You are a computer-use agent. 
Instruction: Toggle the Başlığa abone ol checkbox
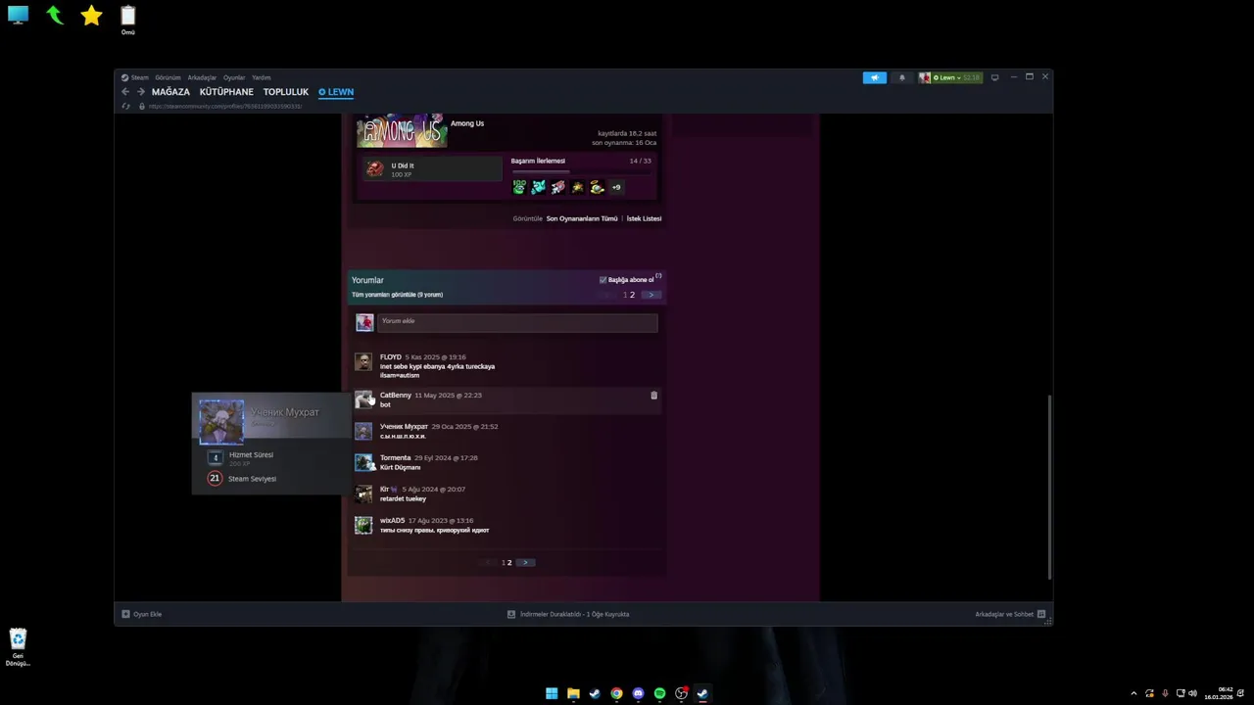click(603, 280)
